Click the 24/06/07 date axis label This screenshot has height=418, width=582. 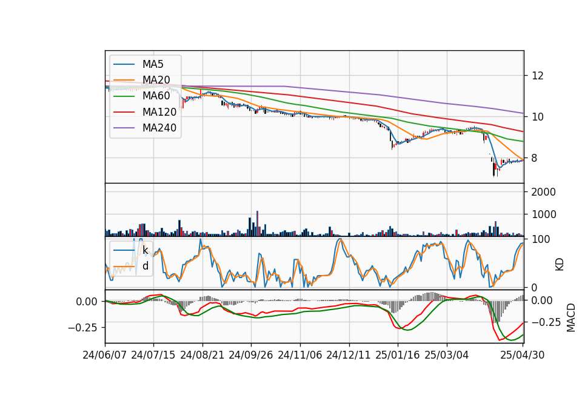[105, 355]
